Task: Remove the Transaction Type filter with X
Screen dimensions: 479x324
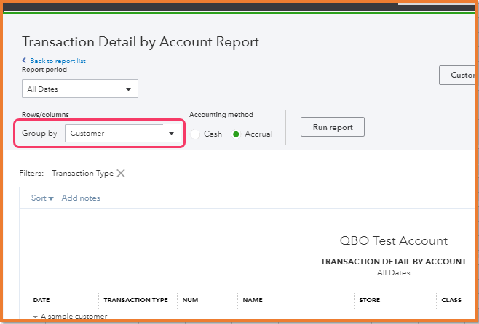Action: click(x=121, y=173)
